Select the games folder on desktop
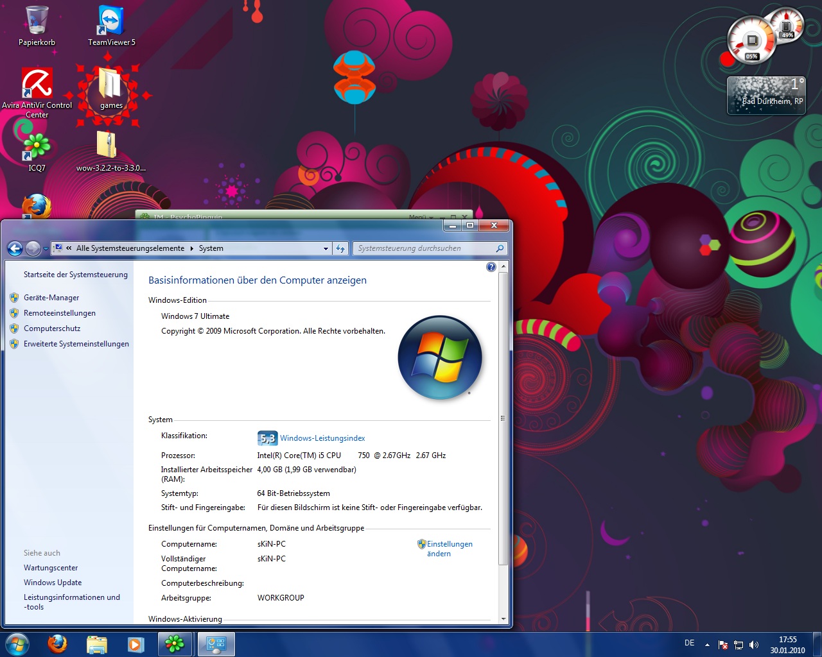 tap(110, 90)
